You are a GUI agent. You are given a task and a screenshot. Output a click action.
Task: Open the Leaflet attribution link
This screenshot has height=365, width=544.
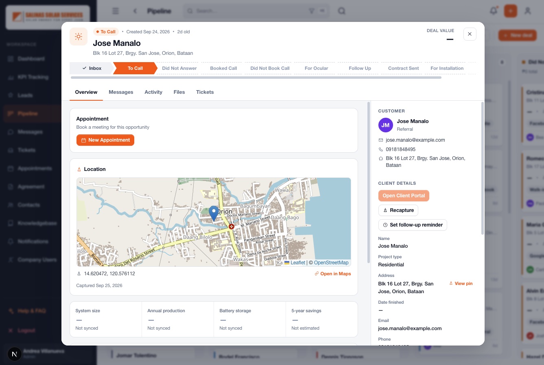(295, 263)
